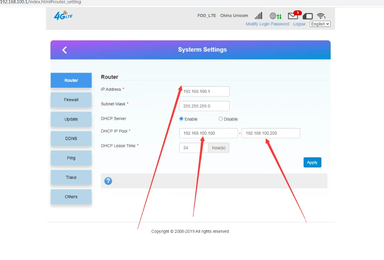Image resolution: width=384 pixels, height=260 pixels.
Task: Click the 4G LTE logo
Action: (x=63, y=15)
